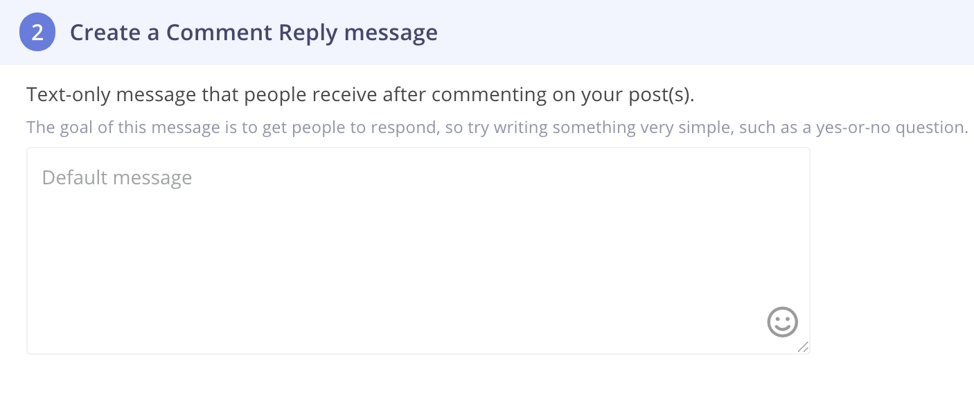974x406 pixels.
Task: Click the word "Text-only" in the description
Action: click(x=69, y=95)
